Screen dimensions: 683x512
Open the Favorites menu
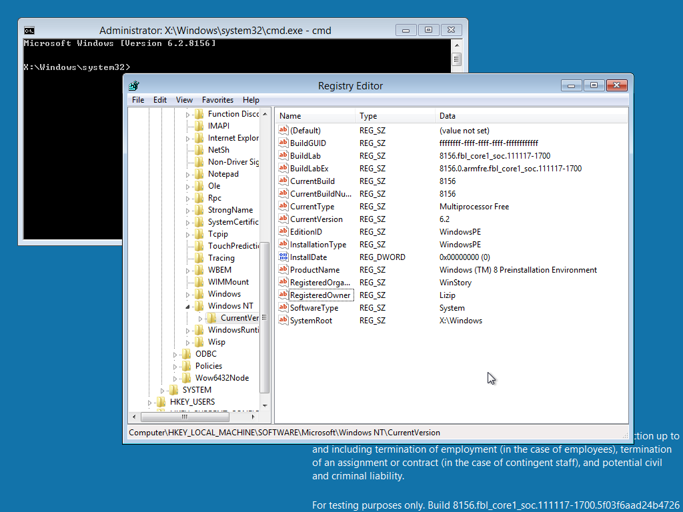pyautogui.click(x=217, y=100)
